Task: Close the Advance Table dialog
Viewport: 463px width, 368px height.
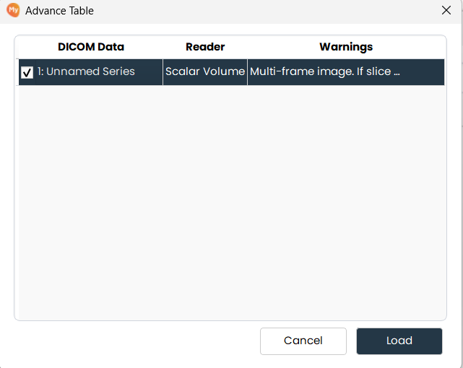Action: 446,10
